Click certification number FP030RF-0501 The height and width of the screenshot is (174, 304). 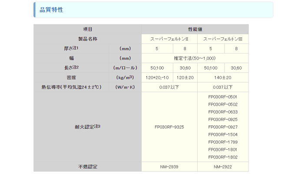click(x=223, y=96)
